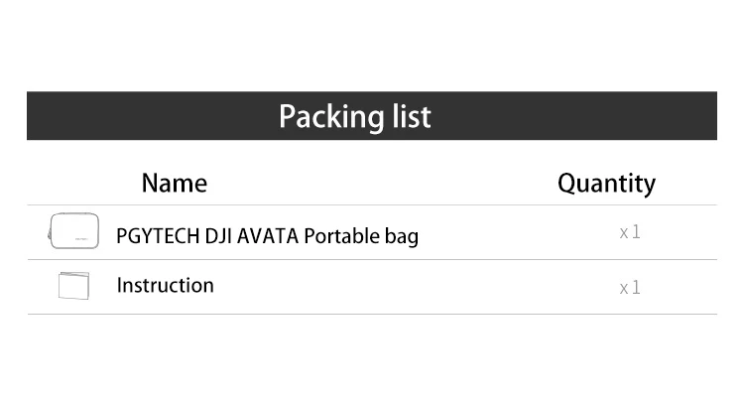
Task: Click the word list in the banner
Action: [x=409, y=116]
